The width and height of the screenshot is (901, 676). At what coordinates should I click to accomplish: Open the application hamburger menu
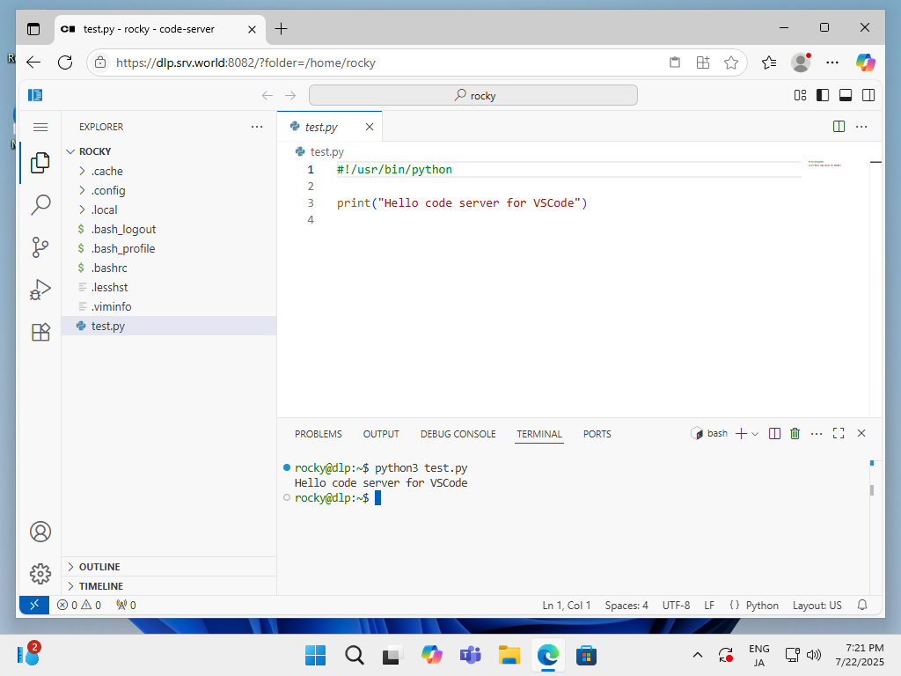tap(40, 126)
